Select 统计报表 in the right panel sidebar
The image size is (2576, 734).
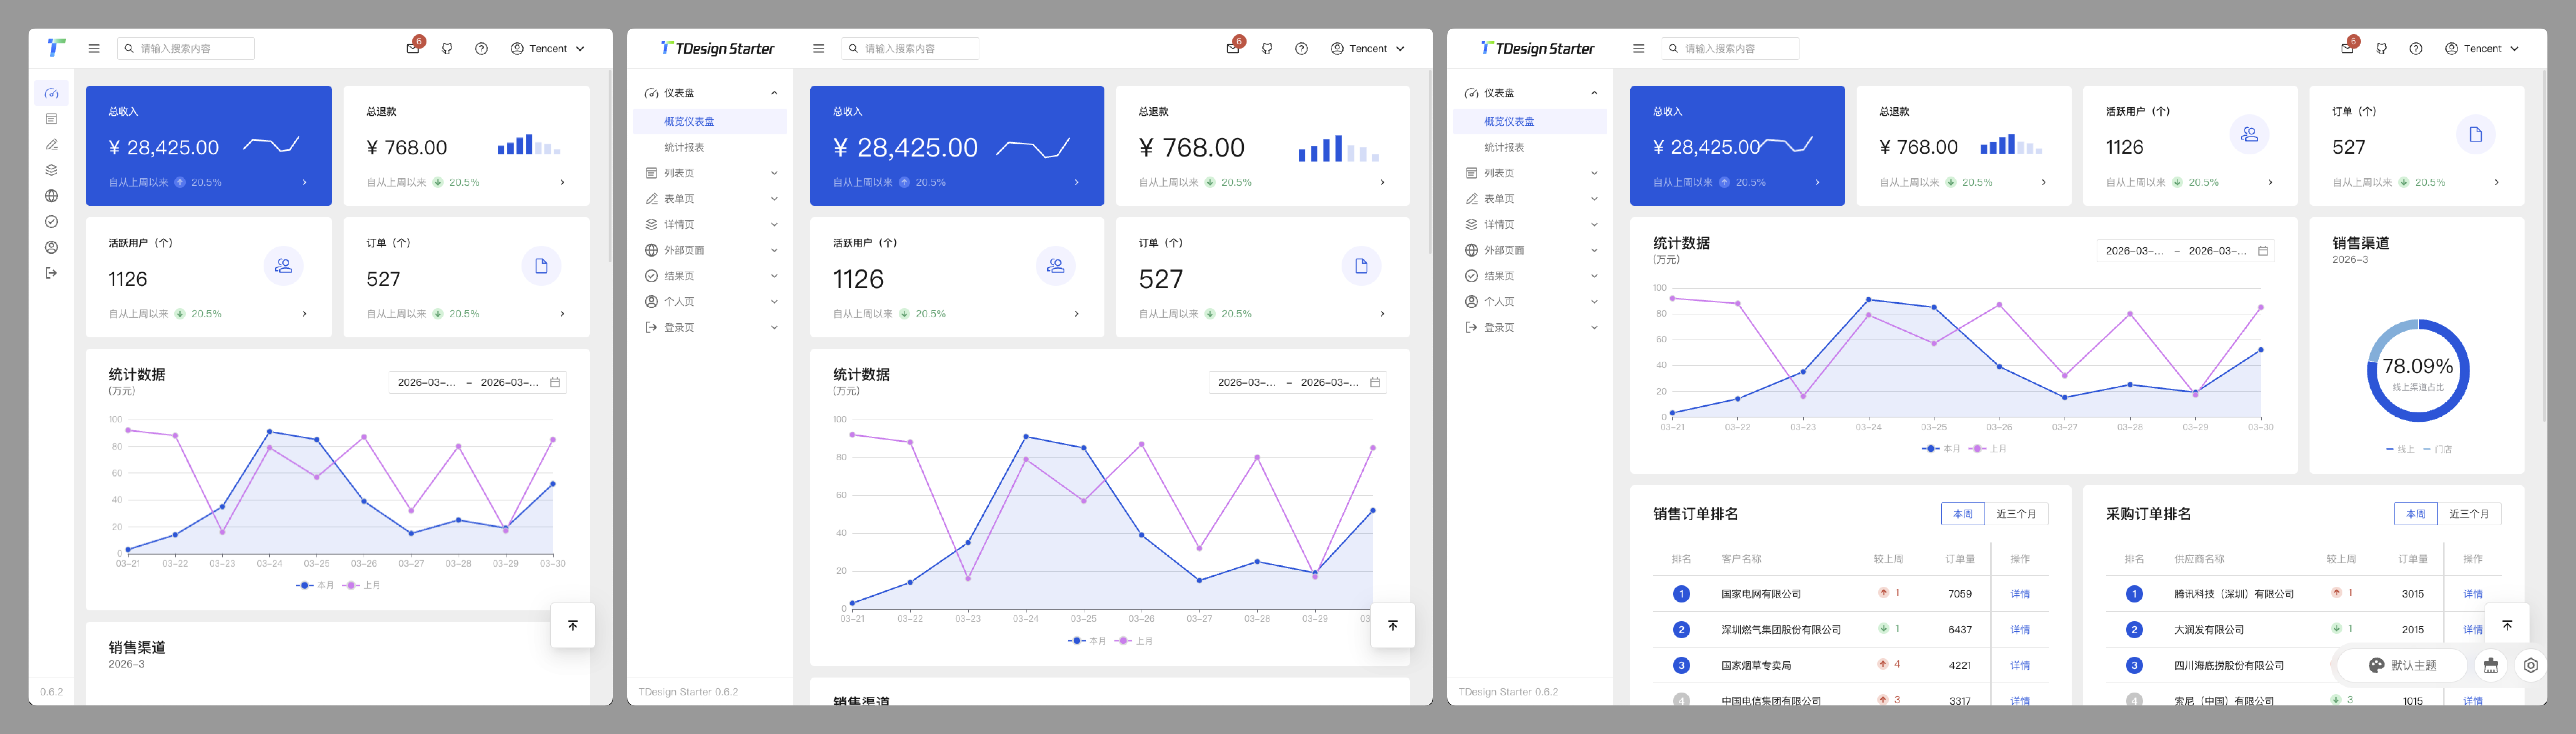coord(1530,147)
